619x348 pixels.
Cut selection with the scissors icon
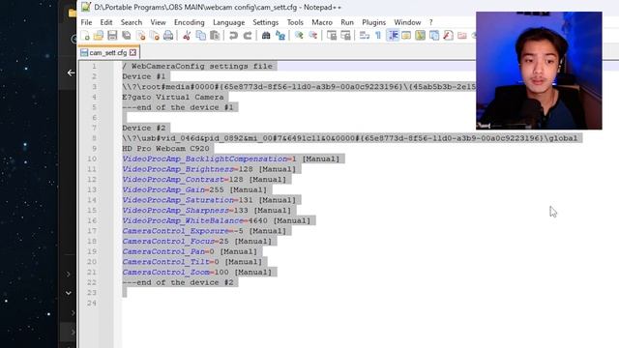click(187, 36)
